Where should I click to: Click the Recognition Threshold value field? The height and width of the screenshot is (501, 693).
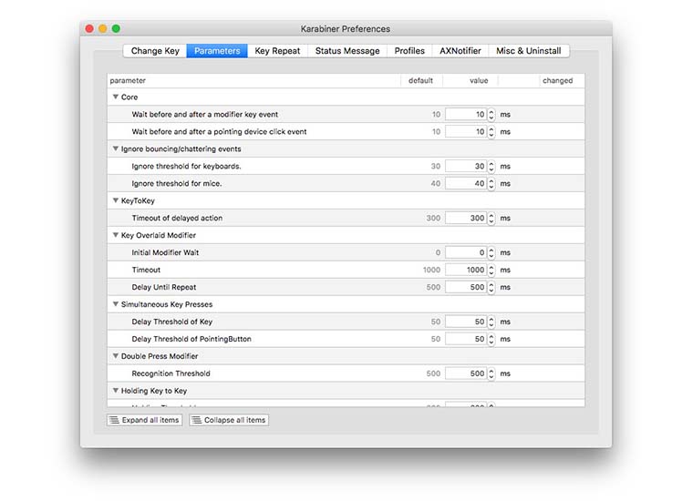tap(466, 374)
